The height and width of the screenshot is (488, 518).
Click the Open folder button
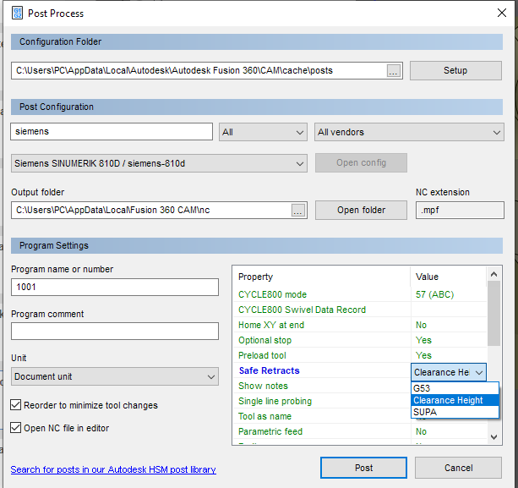pos(361,210)
